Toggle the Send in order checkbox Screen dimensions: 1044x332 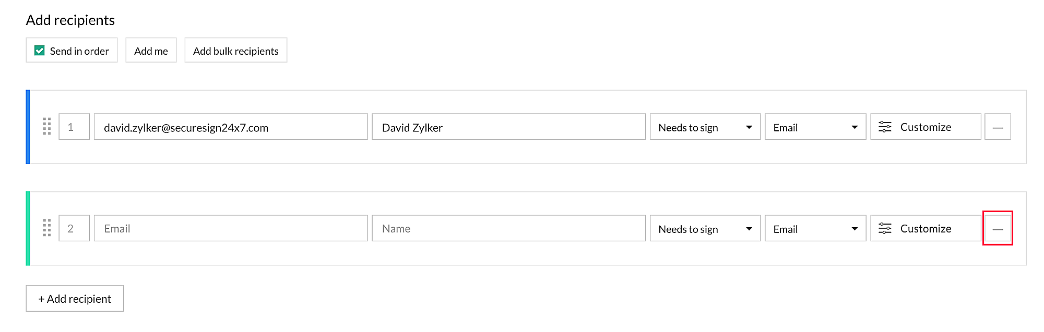tap(40, 51)
